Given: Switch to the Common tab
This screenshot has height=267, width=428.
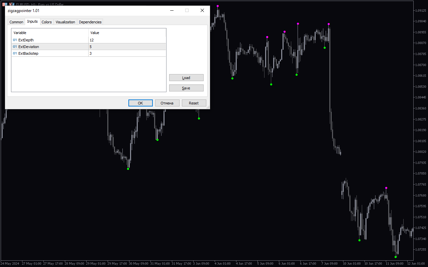Looking at the screenshot, I should pos(16,22).
